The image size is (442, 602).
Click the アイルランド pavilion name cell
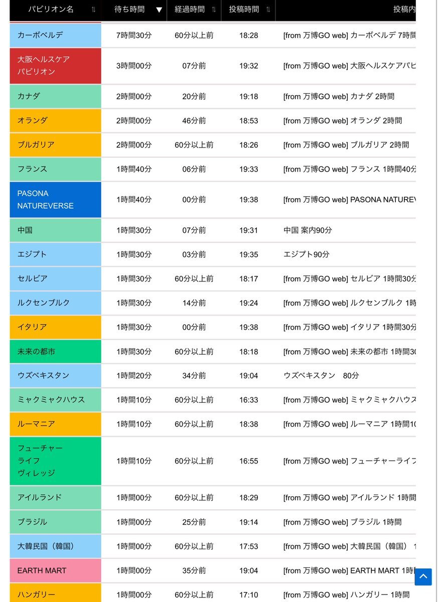click(x=55, y=498)
